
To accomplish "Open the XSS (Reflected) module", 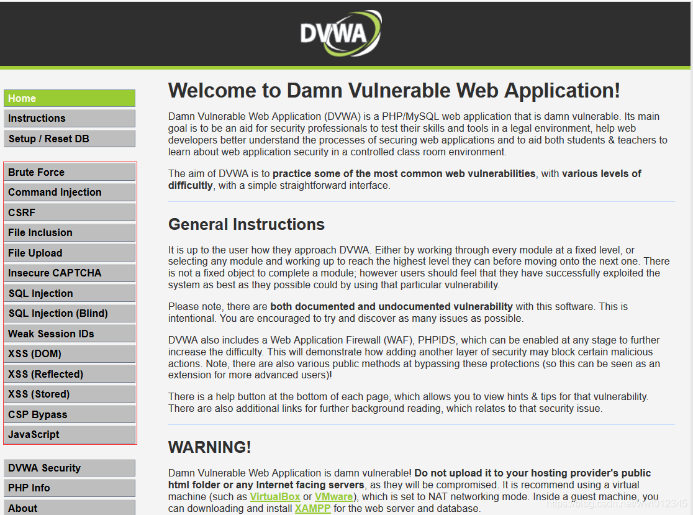I will [x=70, y=374].
